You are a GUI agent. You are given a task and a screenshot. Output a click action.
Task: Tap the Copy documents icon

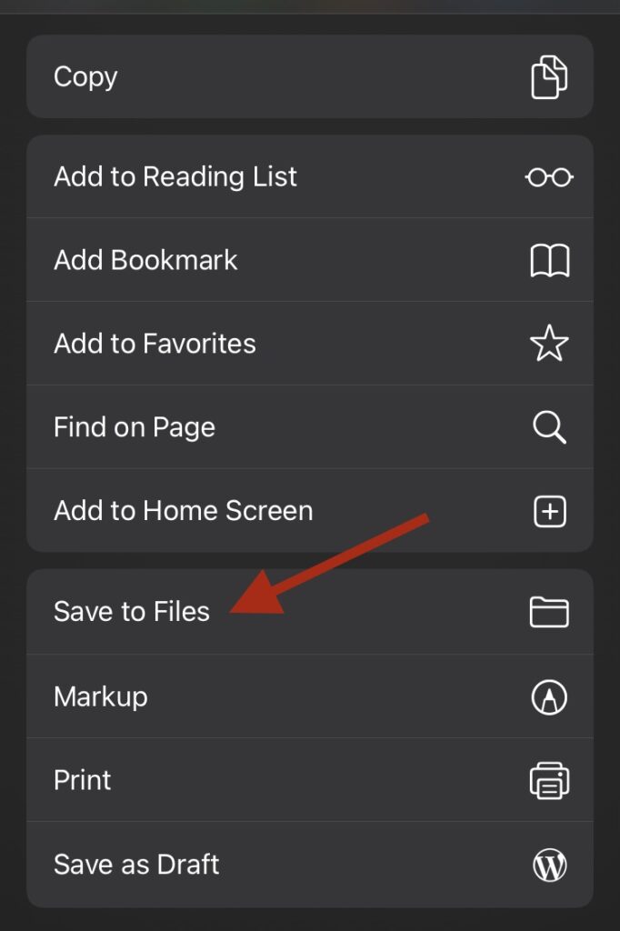click(x=549, y=77)
